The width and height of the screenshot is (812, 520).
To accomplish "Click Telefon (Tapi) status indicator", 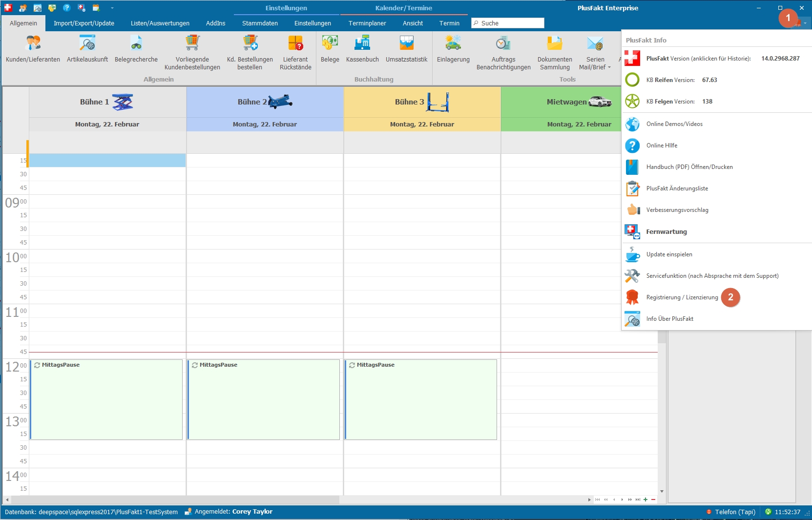I will click(x=731, y=512).
